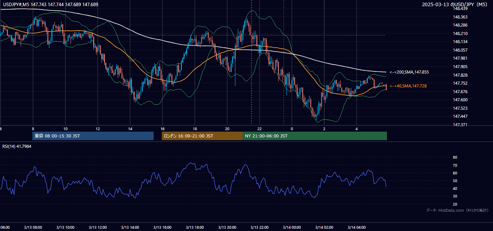Click hour tick 16 under the price chart
493x231 pixels.
(162, 129)
